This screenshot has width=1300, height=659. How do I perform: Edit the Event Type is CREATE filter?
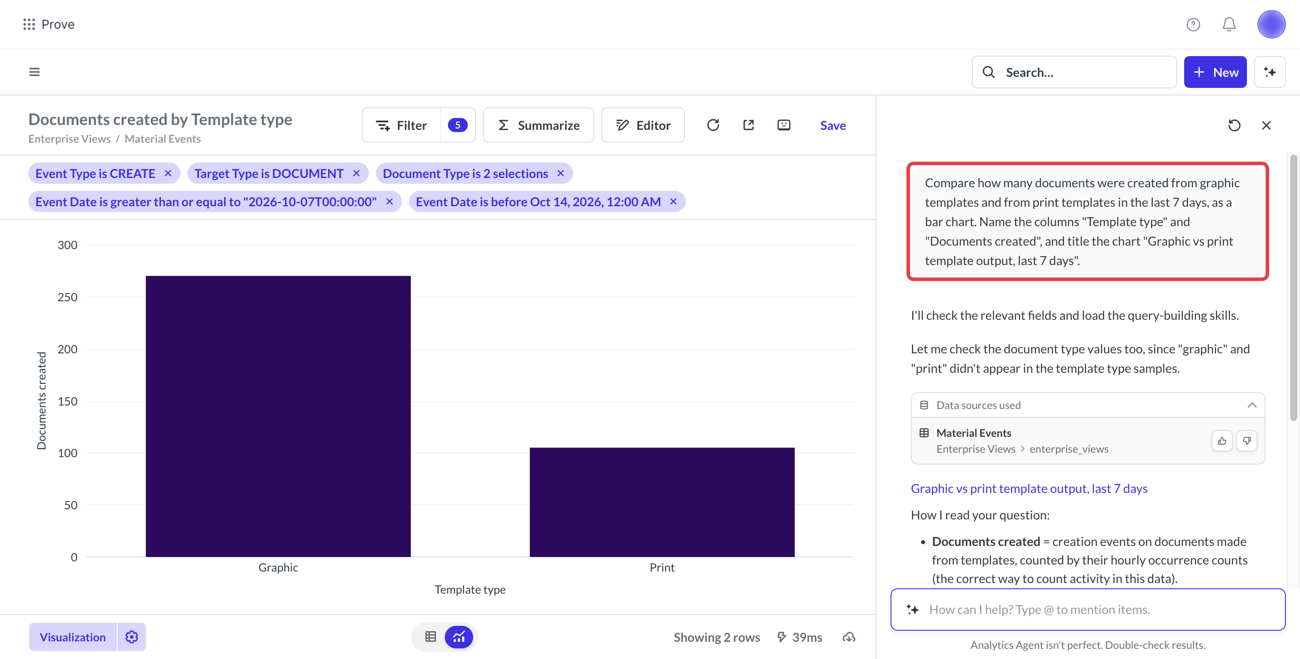(95, 174)
